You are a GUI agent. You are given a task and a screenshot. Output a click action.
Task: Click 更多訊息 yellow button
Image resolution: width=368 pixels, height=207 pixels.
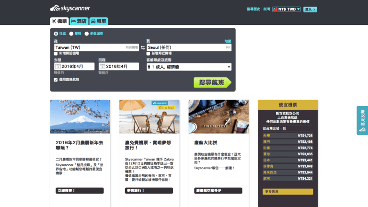click(x=287, y=192)
